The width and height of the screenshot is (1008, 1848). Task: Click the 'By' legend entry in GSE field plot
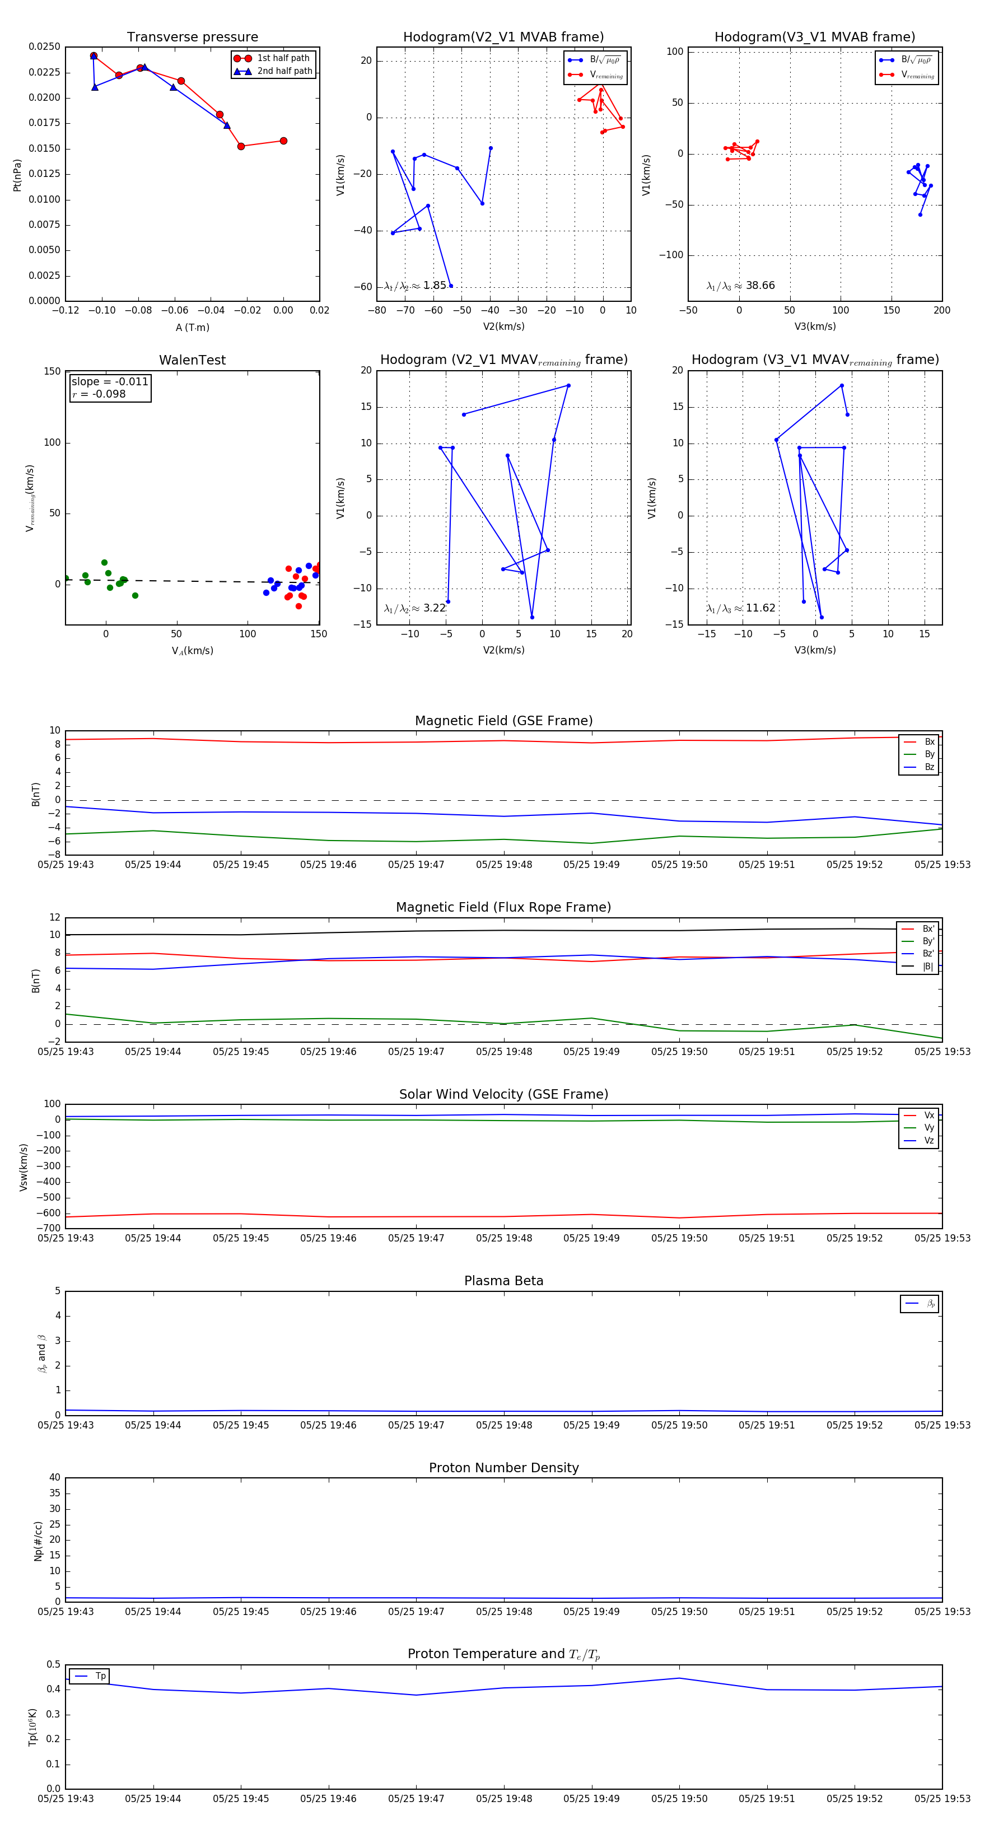point(919,754)
